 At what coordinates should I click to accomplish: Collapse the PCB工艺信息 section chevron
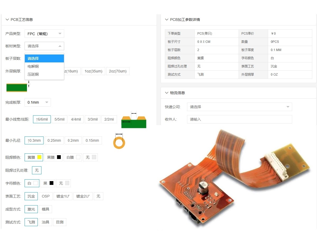[7, 20]
